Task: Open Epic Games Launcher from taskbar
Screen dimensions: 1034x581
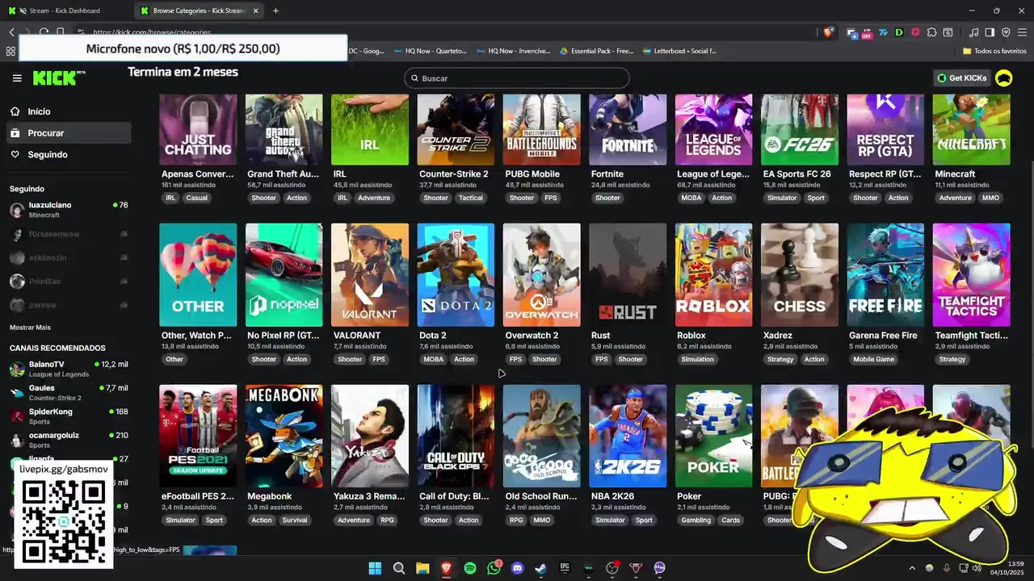Action: coord(565,568)
